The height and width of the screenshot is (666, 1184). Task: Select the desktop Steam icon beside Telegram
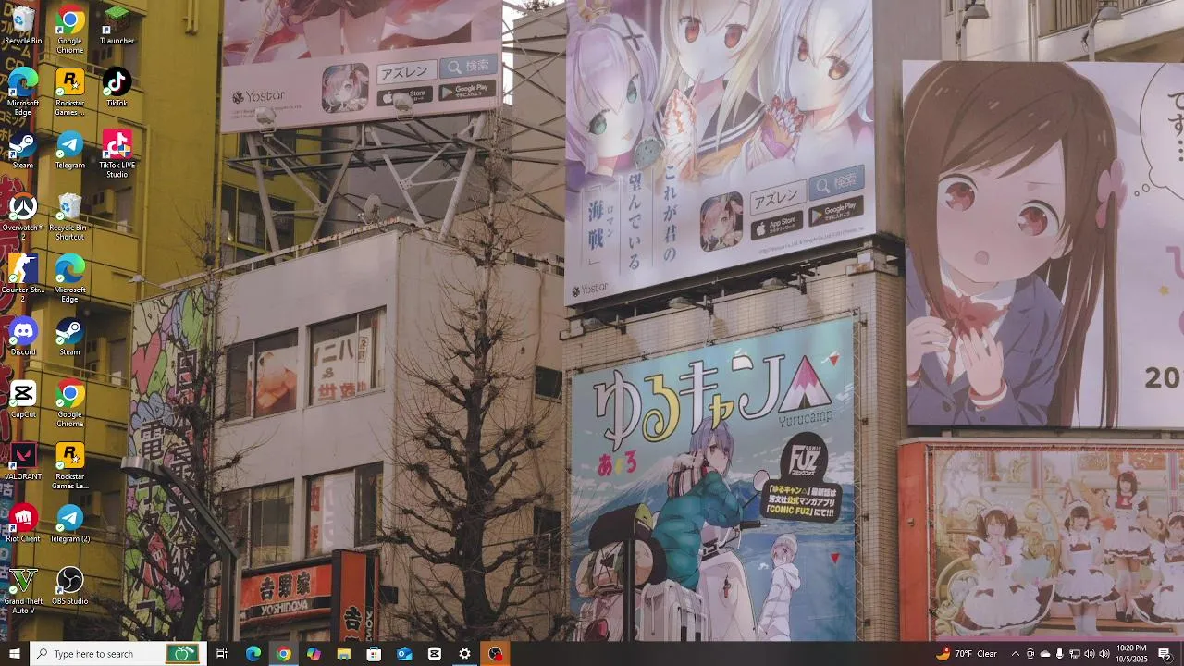[x=23, y=150]
